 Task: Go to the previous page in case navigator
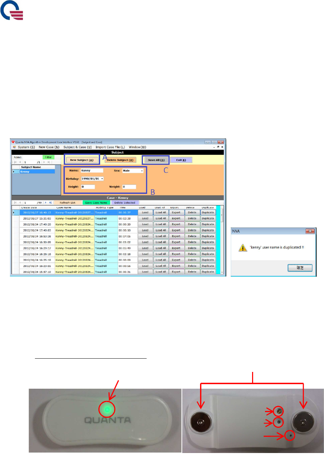[x=20, y=203]
